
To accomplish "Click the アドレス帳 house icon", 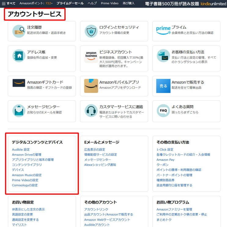I will [x=19, y=56].
